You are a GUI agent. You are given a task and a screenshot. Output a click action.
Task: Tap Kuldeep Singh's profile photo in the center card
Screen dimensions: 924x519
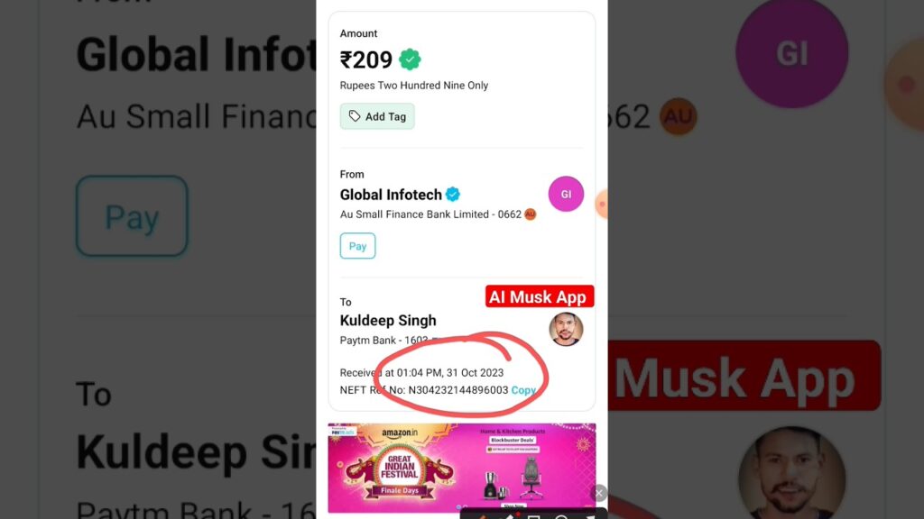pos(566,329)
